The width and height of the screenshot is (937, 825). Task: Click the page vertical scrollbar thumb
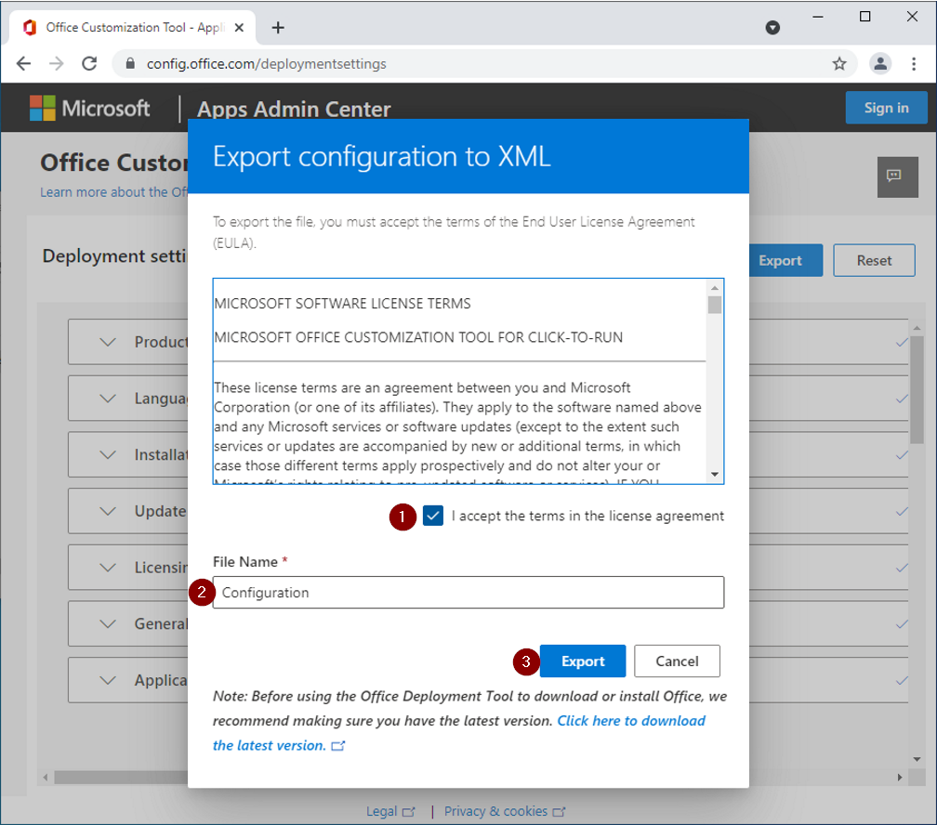click(917, 388)
